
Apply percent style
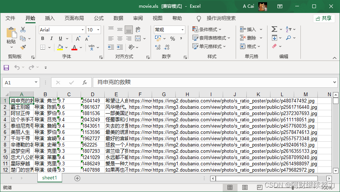pos(173,39)
